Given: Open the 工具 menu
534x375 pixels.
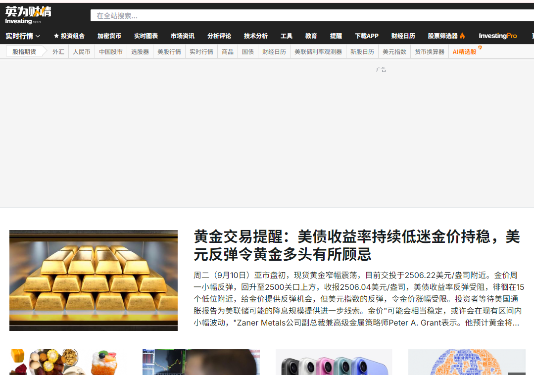Looking at the screenshot, I should point(287,36).
